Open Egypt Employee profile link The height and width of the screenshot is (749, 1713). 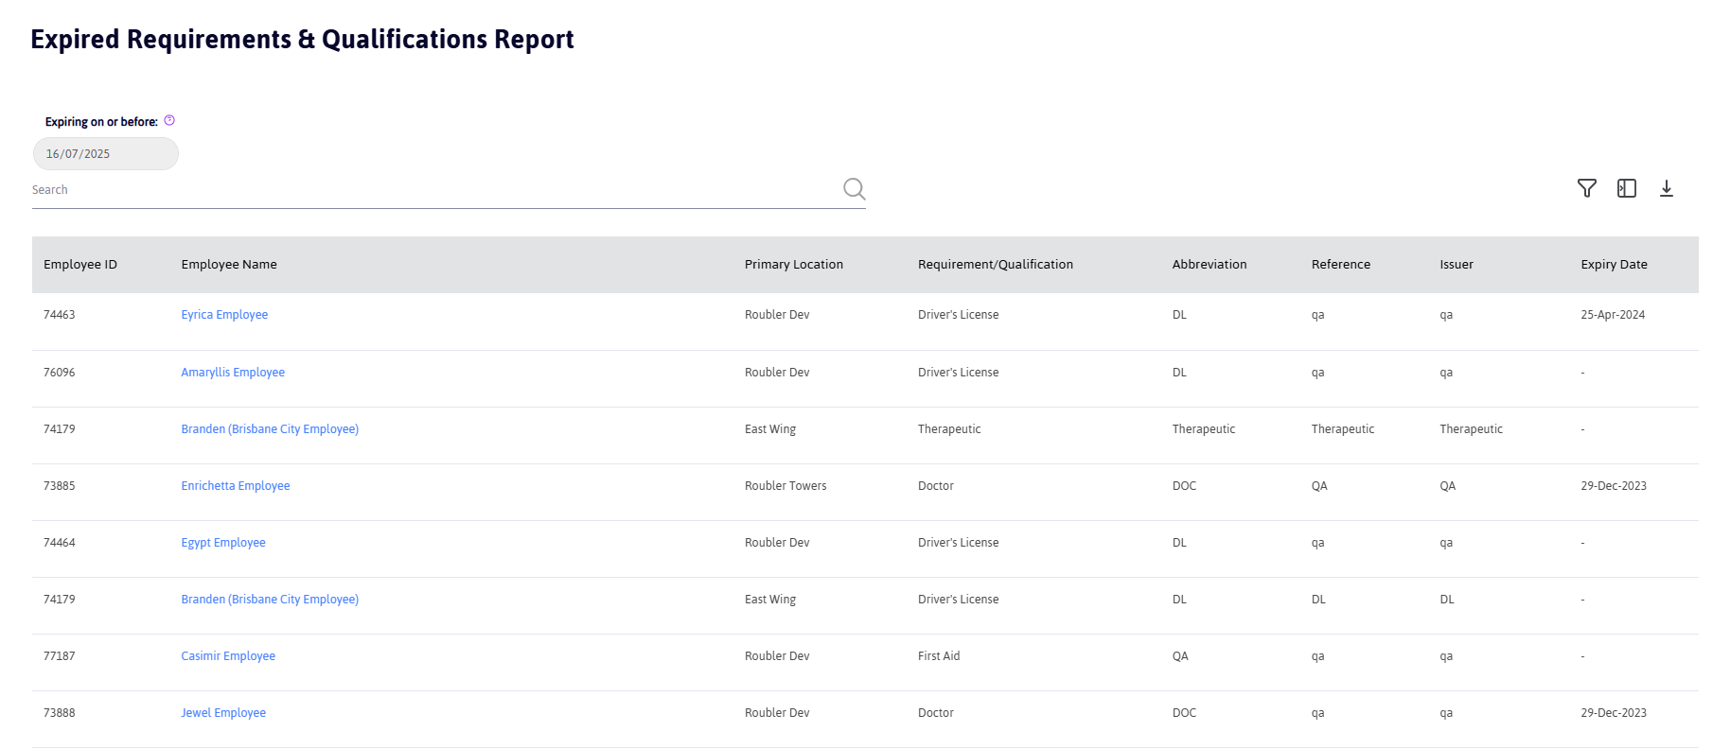[x=223, y=543]
